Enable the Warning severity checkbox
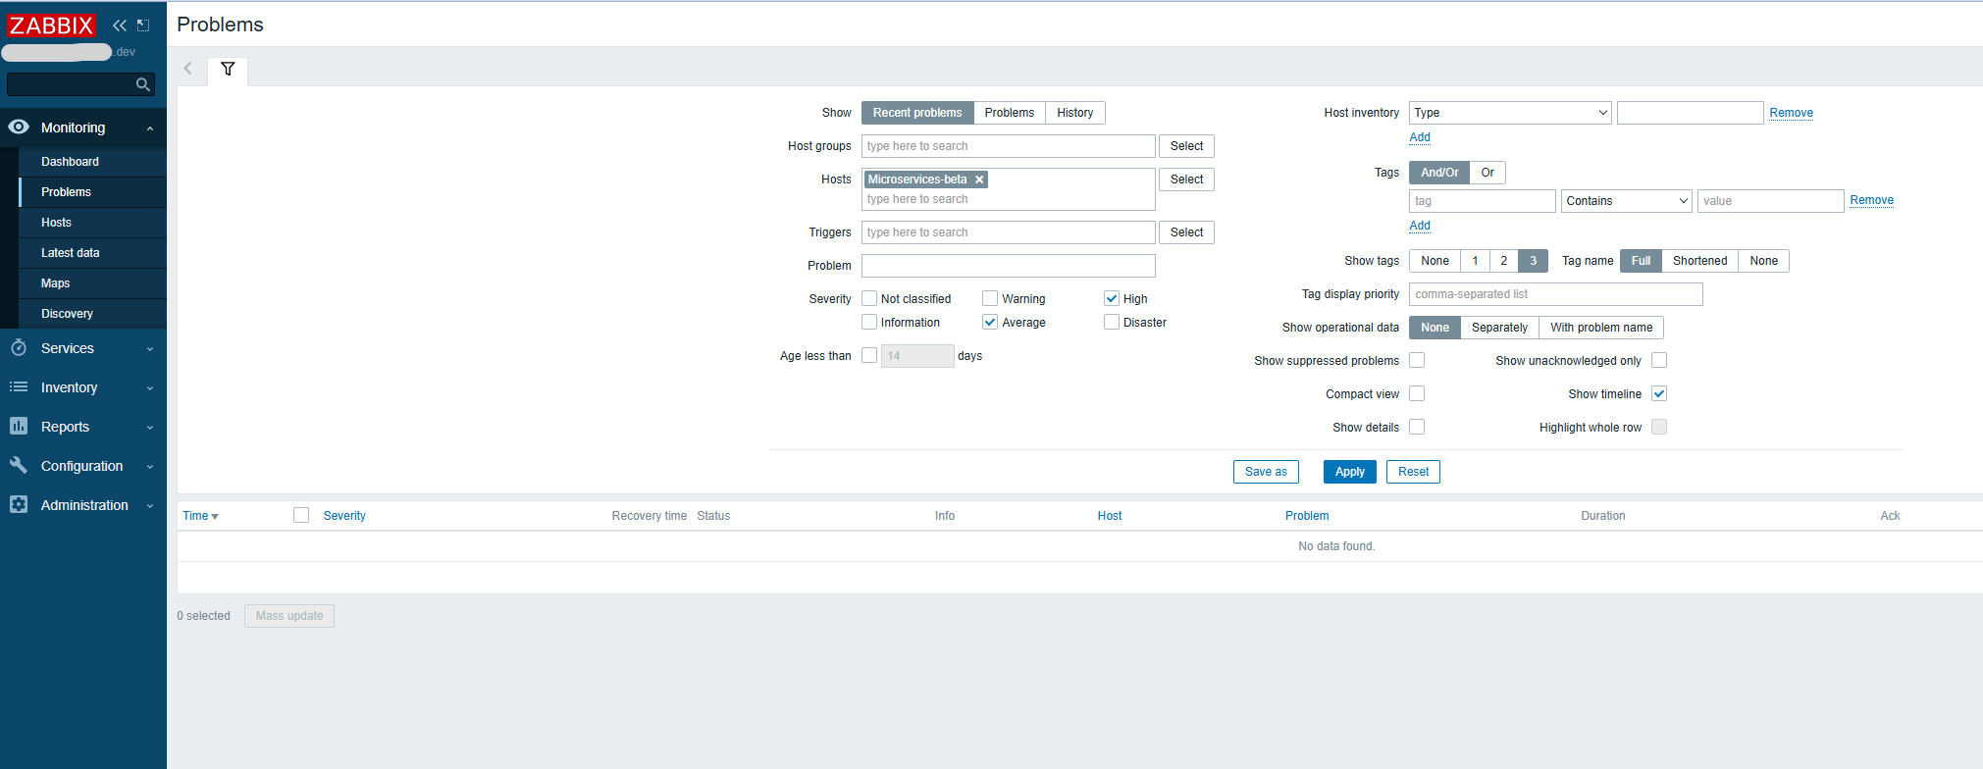The width and height of the screenshot is (1983, 769). tap(990, 298)
